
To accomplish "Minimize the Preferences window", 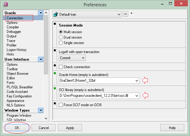I will click(x=162, y=4).
